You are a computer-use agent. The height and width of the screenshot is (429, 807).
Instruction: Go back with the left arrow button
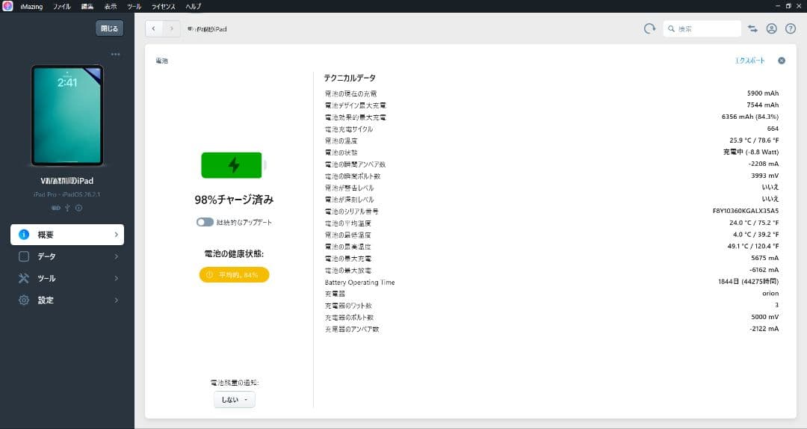(x=154, y=29)
